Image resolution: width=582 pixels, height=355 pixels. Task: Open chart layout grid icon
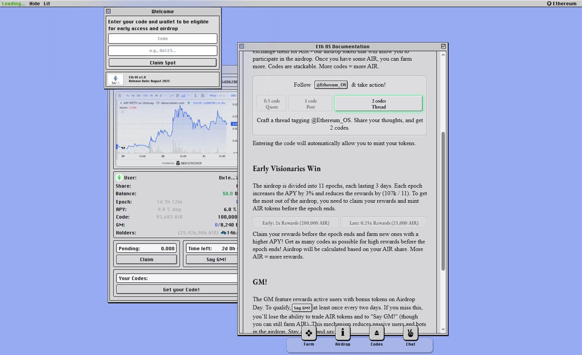203,96
